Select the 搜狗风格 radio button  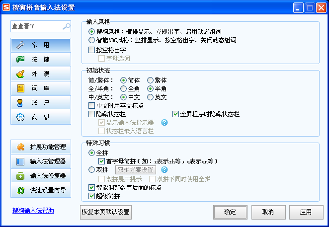[91, 32]
